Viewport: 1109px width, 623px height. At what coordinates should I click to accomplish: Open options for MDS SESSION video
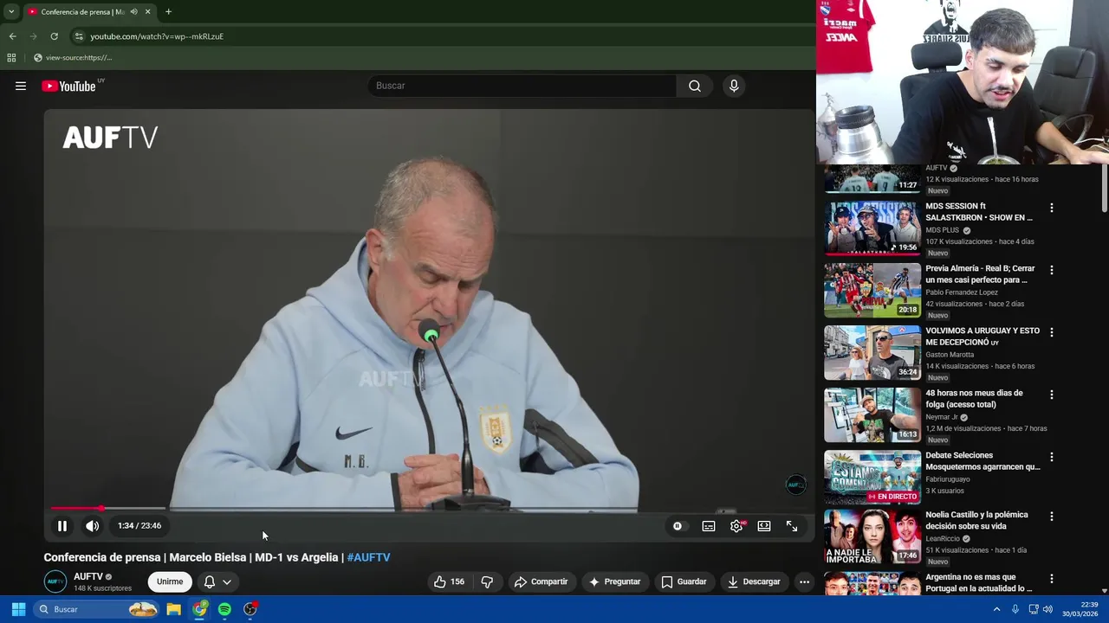[1052, 208]
